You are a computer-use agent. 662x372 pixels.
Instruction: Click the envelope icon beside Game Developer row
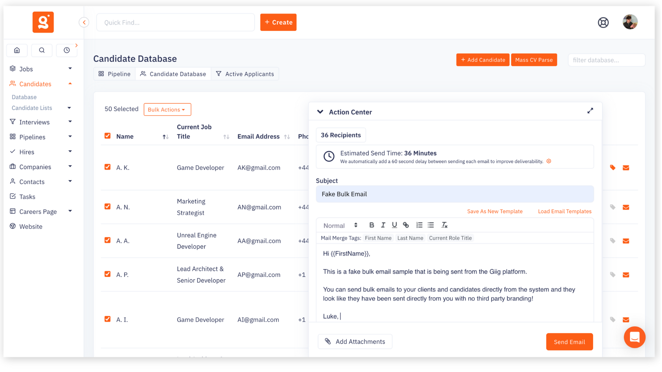[x=626, y=167]
